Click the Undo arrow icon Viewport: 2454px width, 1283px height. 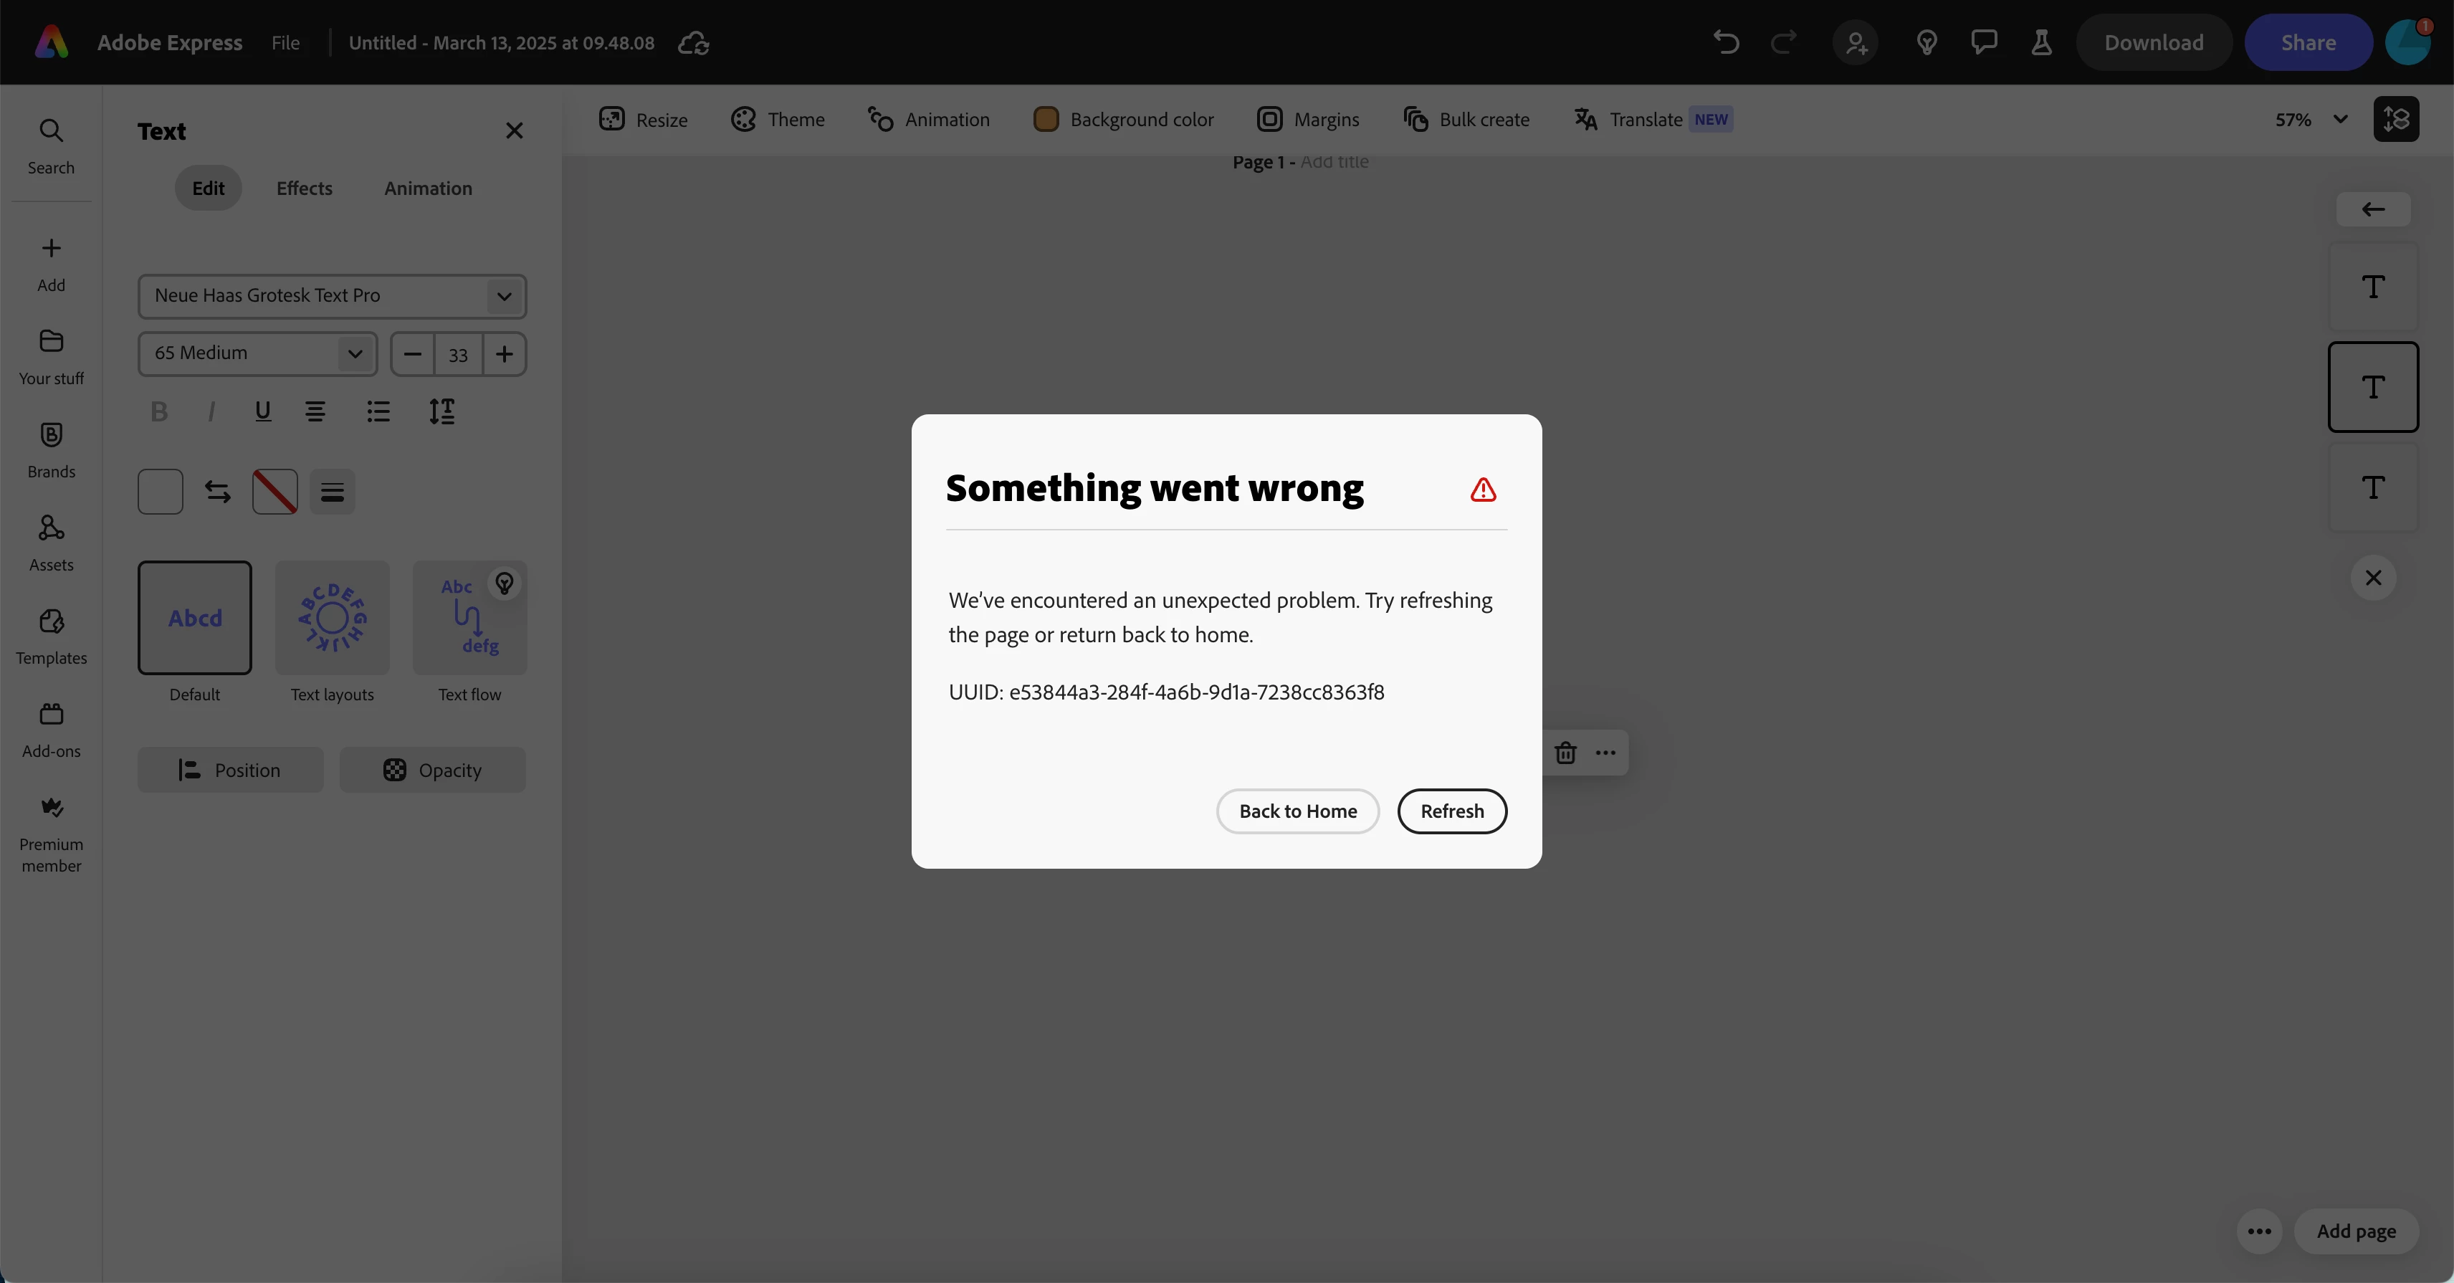1725,43
